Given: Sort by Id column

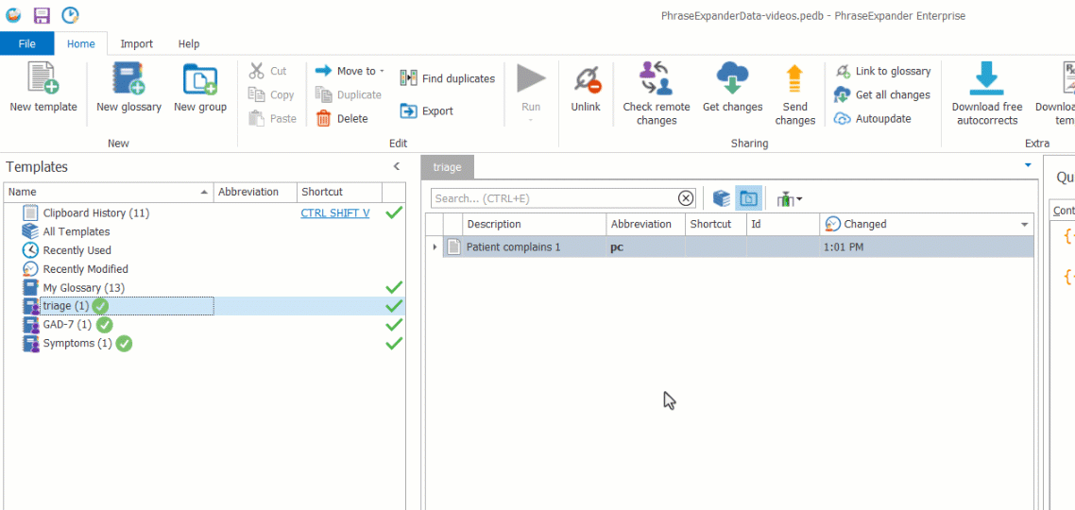Looking at the screenshot, I should (783, 224).
